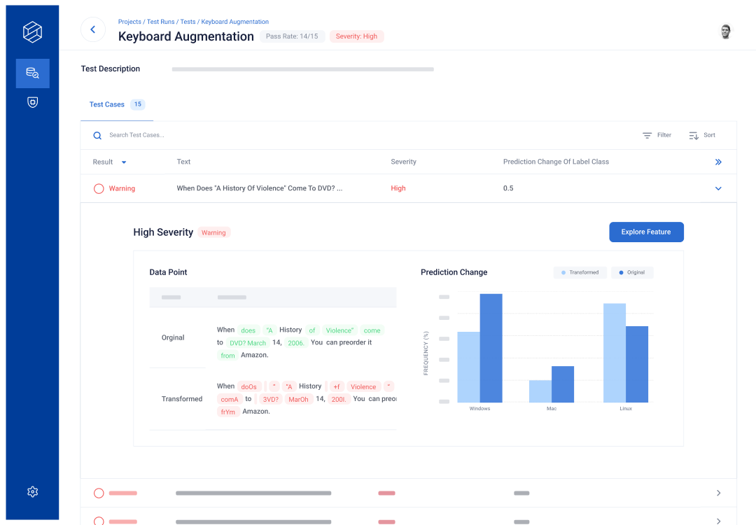Image resolution: width=756 pixels, height=525 pixels.
Task: Click the Test Cases count badge 15
Action: tap(138, 104)
